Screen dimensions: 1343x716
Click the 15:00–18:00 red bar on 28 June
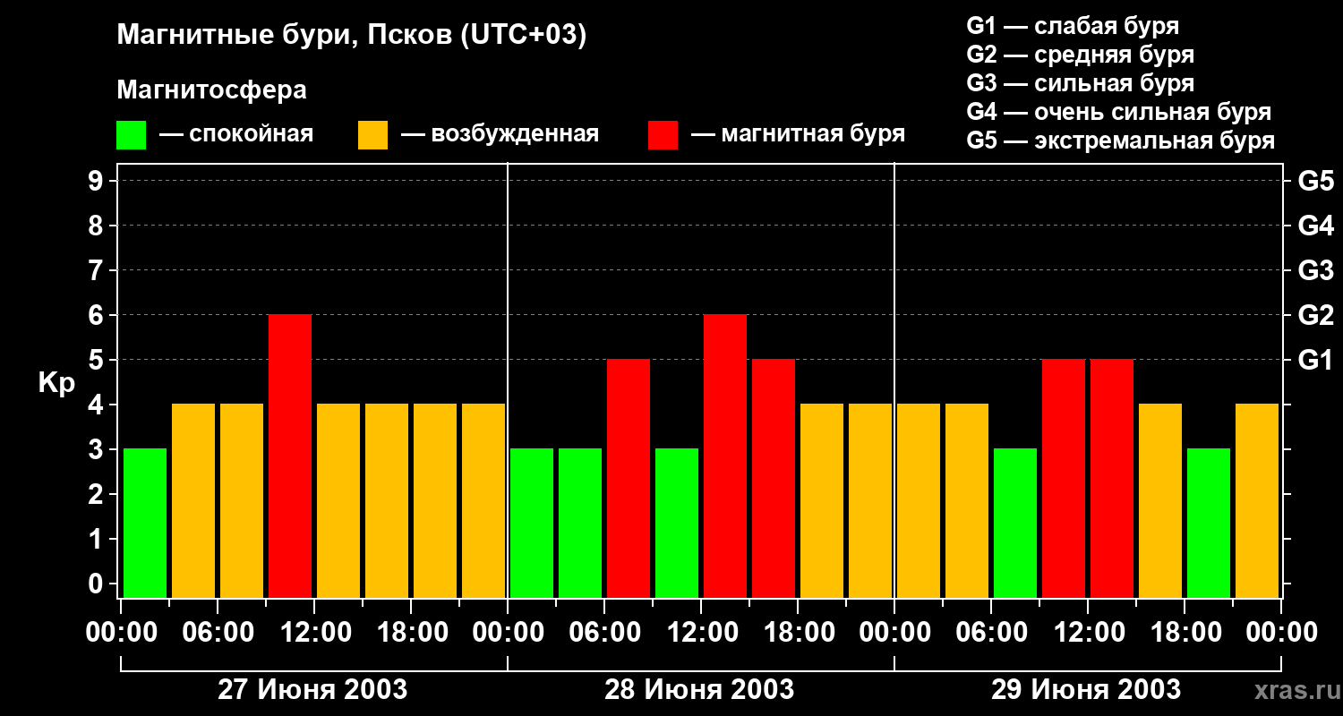pos(774,479)
